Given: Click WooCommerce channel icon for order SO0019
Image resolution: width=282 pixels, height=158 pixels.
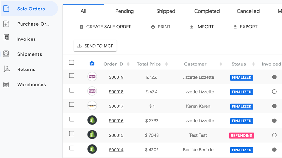Looking at the screenshot, I should tap(92, 77).
